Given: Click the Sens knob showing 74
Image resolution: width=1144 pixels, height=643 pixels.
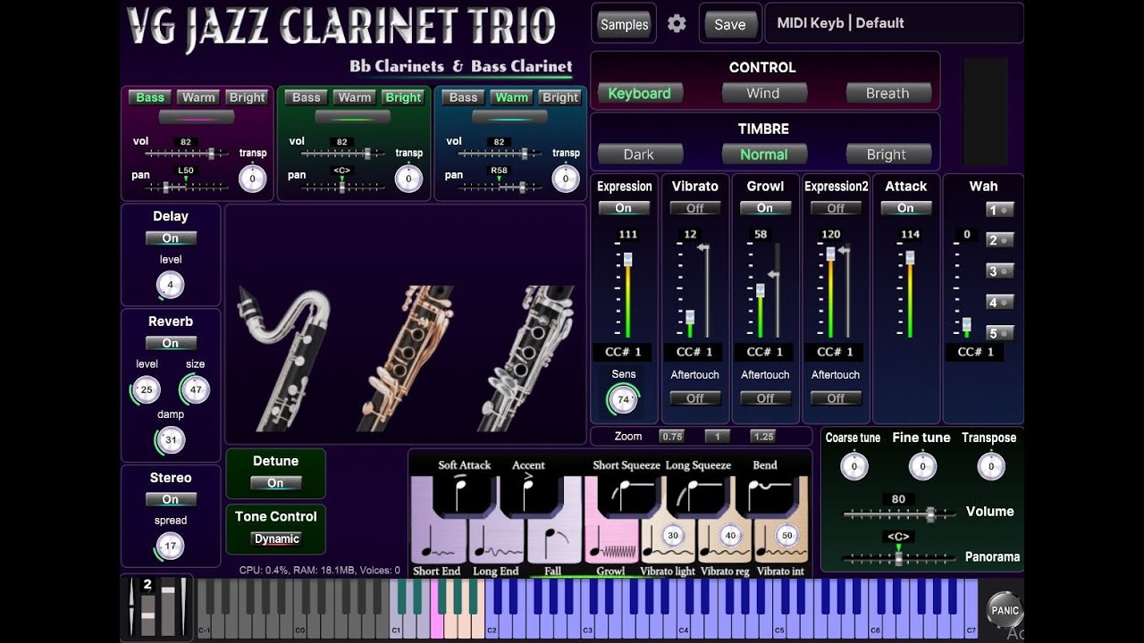Looking at the screenshot, I should point(623,400).
